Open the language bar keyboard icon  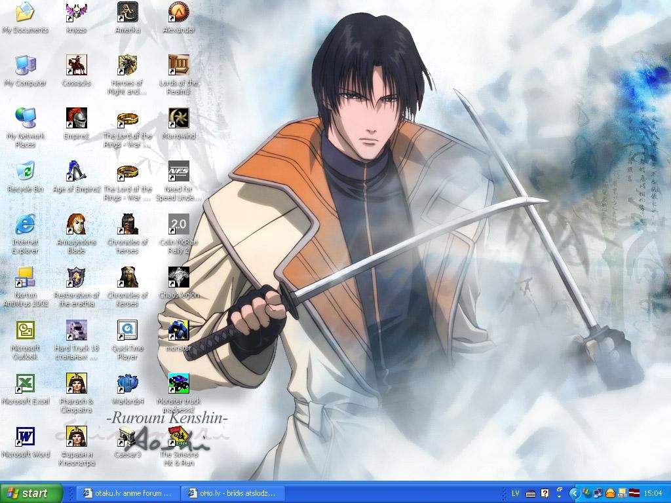pyautogui.click(x=531, y=494)
